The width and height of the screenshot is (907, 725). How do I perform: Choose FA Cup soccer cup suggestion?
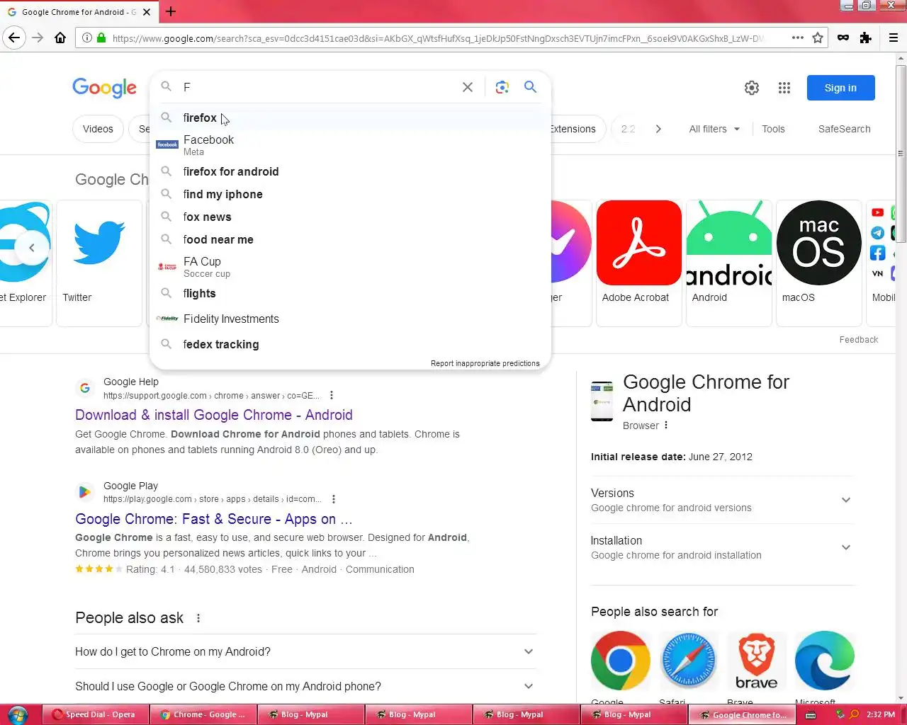tap(350, 267)
